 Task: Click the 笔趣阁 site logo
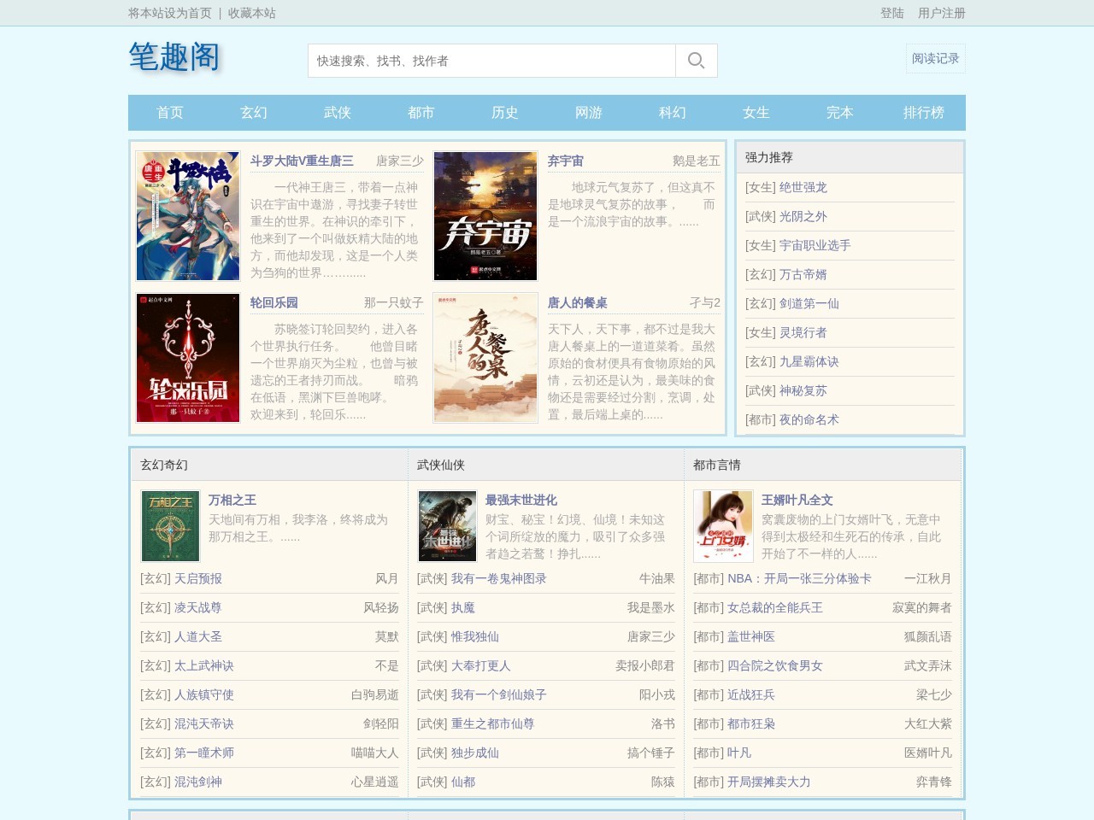pyautogui.click(x=174, y=57)
